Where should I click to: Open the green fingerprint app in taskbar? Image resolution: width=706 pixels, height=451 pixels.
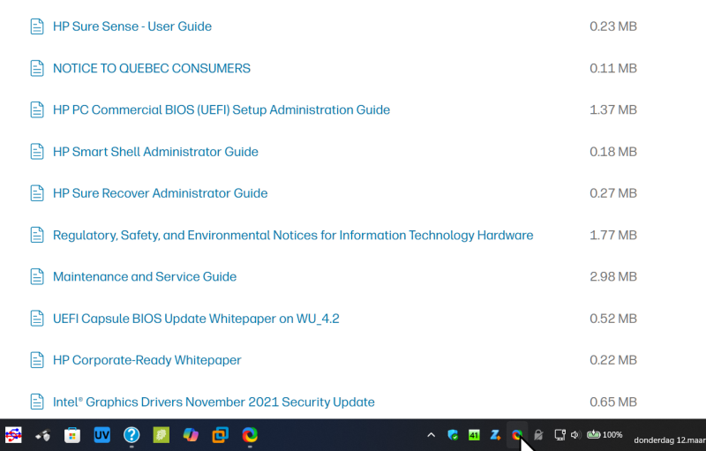pyautogui.click(x=161, y=435)
